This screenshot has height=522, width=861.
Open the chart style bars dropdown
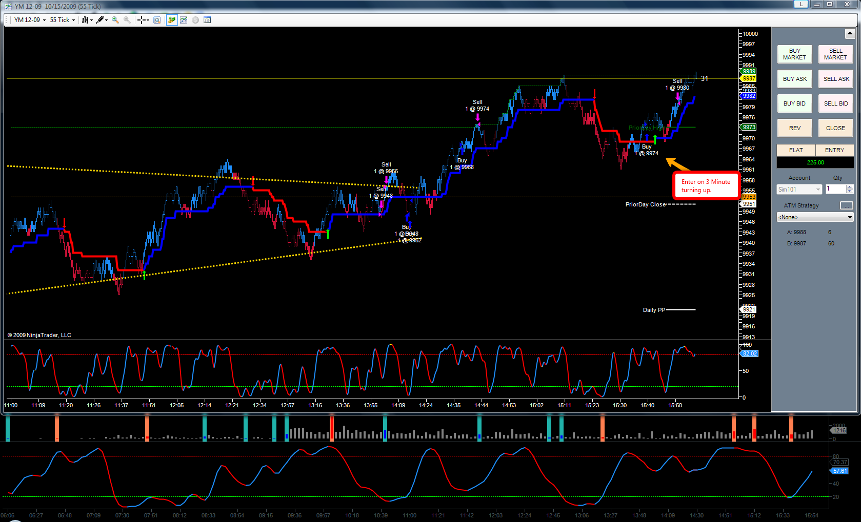tap(87, 20)
